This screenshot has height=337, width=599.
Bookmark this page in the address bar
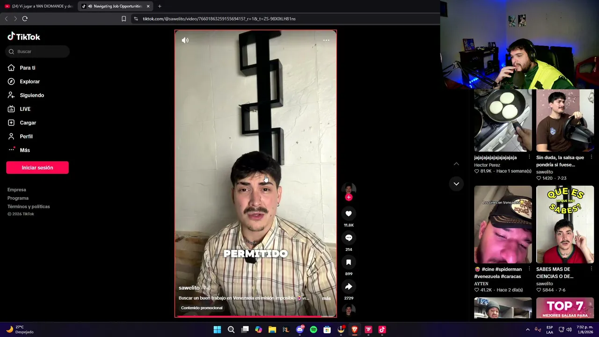[x=124, y=19]
